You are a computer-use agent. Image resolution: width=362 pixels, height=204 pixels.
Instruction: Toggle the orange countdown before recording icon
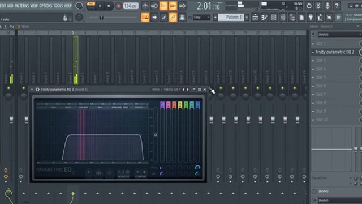click(x=163, y=6)
